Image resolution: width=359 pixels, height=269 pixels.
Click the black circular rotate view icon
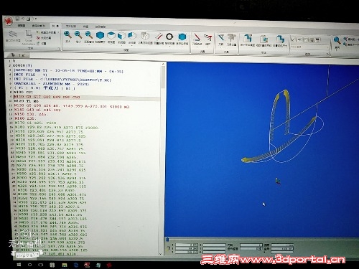169,37
